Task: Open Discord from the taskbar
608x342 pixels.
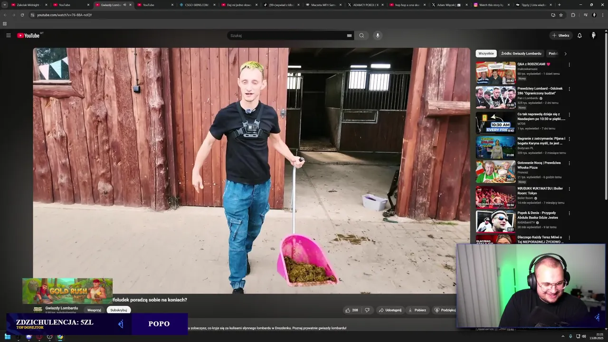Action: click(x=28, y=337)
